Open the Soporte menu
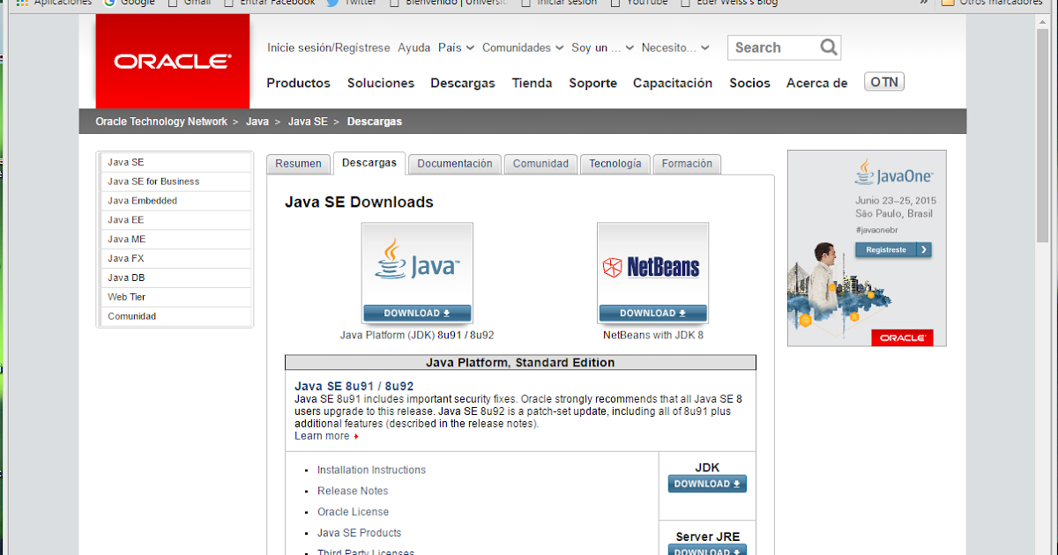The image size is (1058, 555). click(592, 83)
